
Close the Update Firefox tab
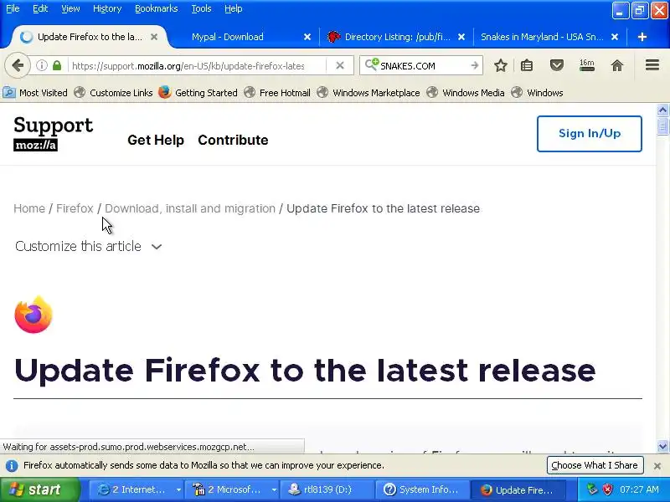click(154, 37)
